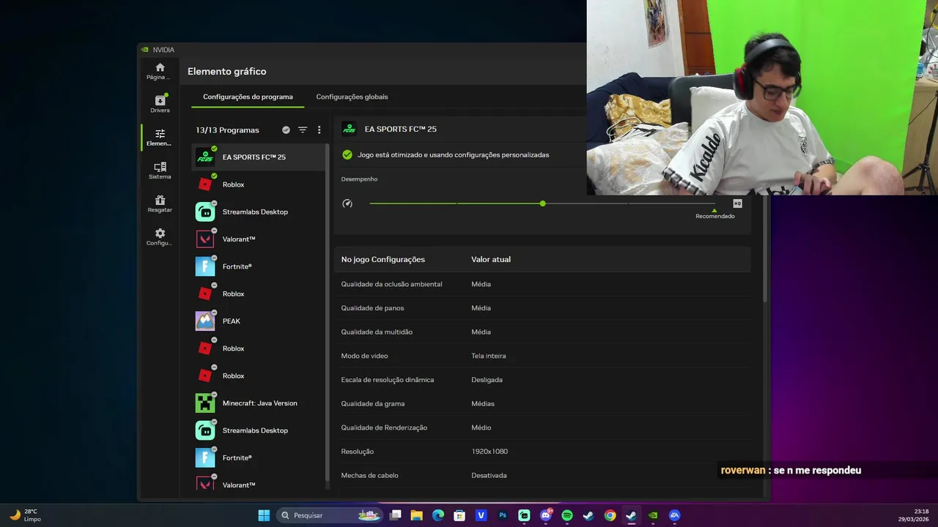Viewport: 938px width, 527px height.
Task: Click the 'Valor atual' column header
Action: [491, 259]
